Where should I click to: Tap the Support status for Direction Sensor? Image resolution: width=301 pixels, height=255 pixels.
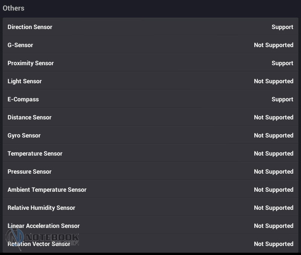(x=282, y=27)
